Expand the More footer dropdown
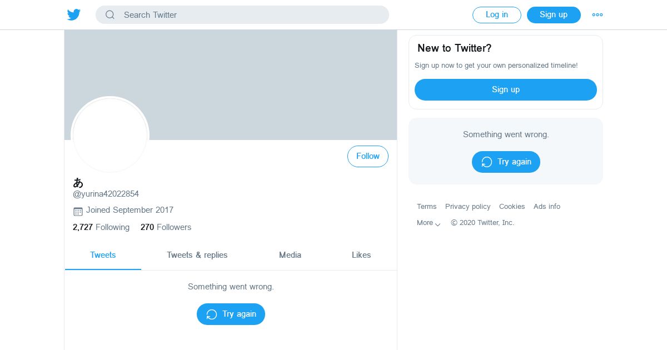 click(x=429, y=223)
